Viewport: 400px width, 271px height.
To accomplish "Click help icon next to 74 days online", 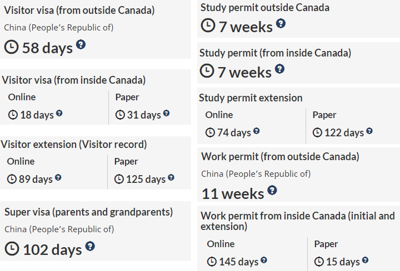I will 257,131.
